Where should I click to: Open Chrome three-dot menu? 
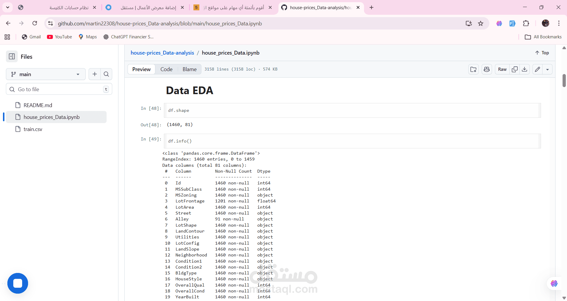[x=559, y=23]
